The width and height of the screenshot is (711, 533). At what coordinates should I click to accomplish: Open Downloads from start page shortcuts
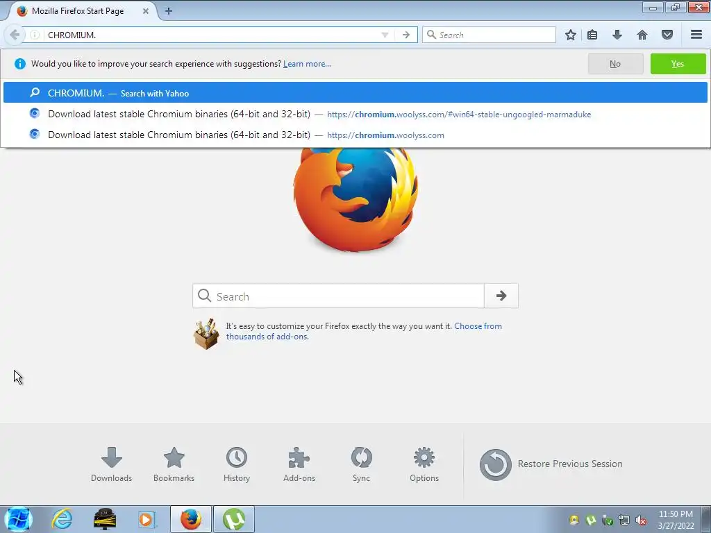click(112, 464)
